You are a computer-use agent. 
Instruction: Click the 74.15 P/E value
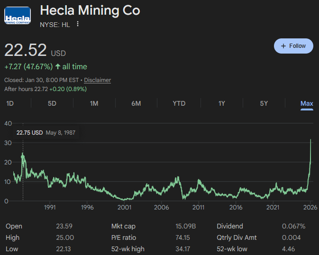pyautogui.click(x=182, y=237)
